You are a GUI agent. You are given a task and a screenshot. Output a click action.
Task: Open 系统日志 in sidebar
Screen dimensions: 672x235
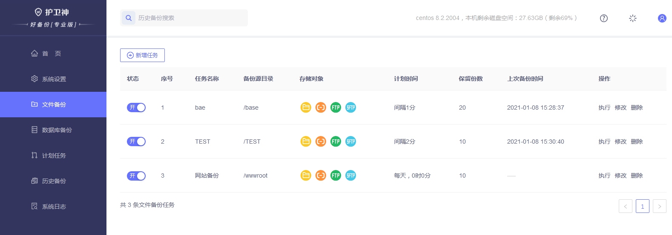click(53, 207)
